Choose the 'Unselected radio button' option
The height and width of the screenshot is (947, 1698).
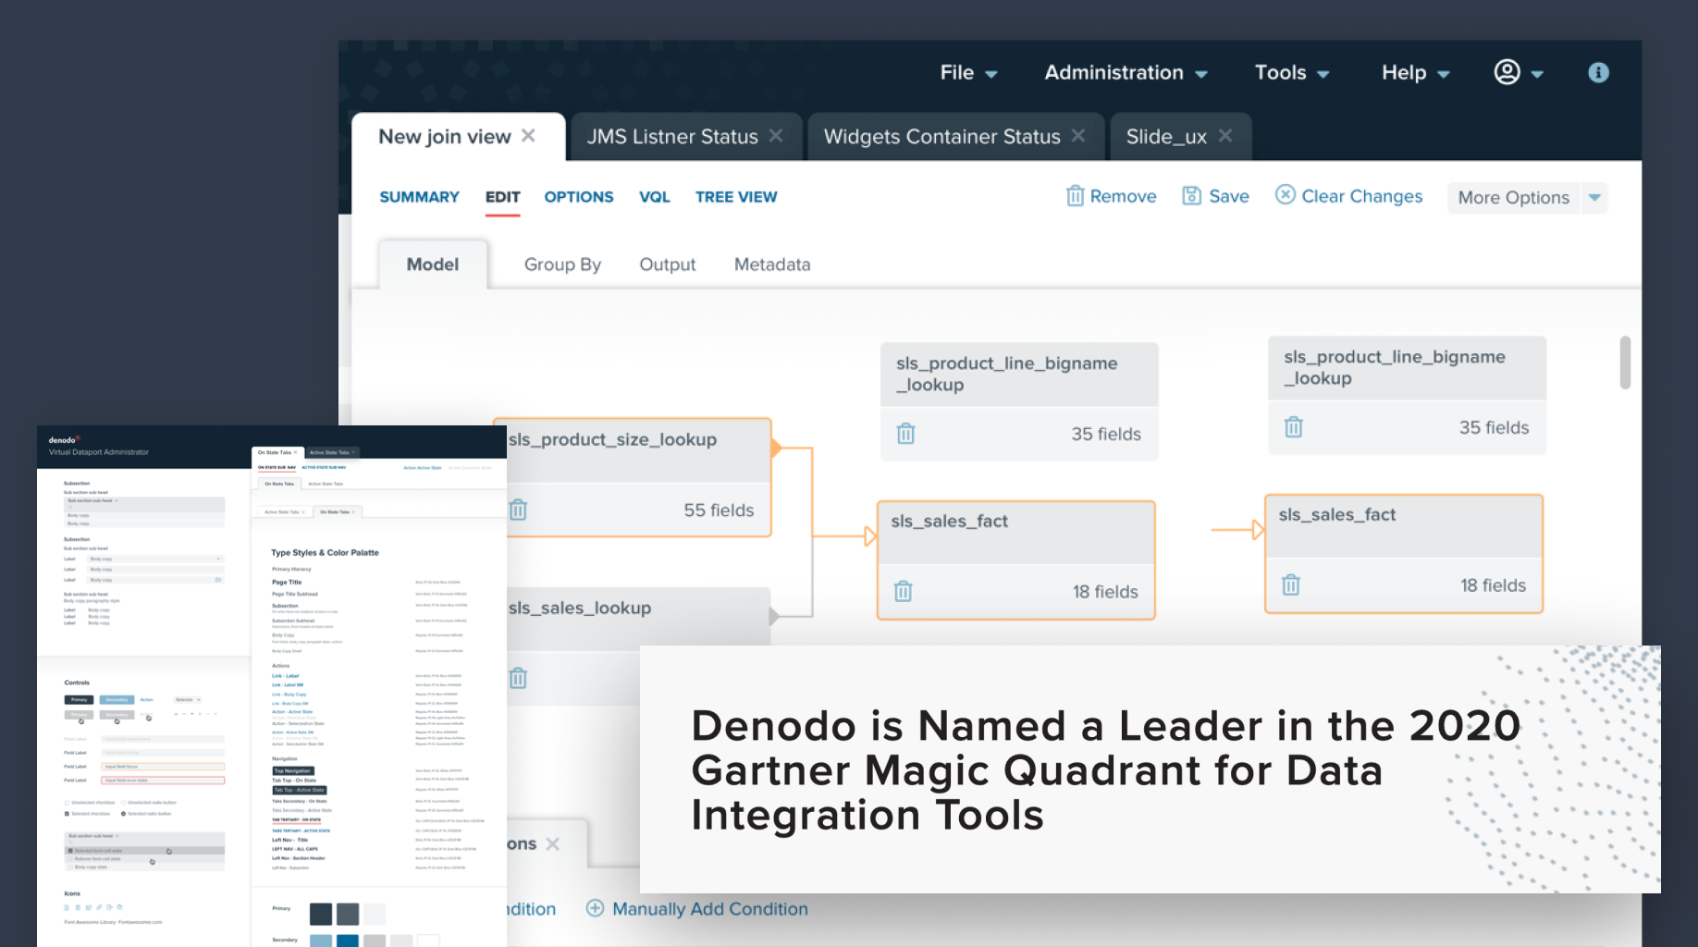click(x=124, y=803)
